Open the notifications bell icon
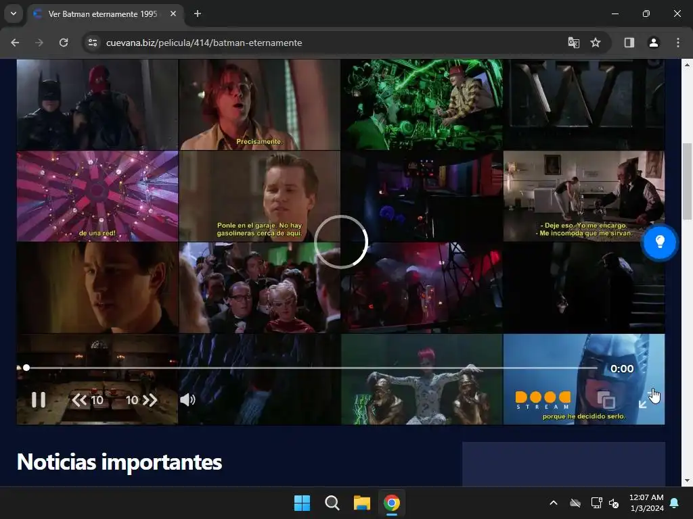Viewport: 693px width, 519px height. click(x=675, y=503)
